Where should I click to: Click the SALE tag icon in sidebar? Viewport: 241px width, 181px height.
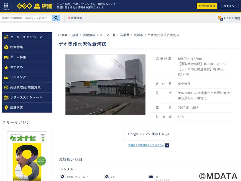pyautogui.click(x=6, y=37)
